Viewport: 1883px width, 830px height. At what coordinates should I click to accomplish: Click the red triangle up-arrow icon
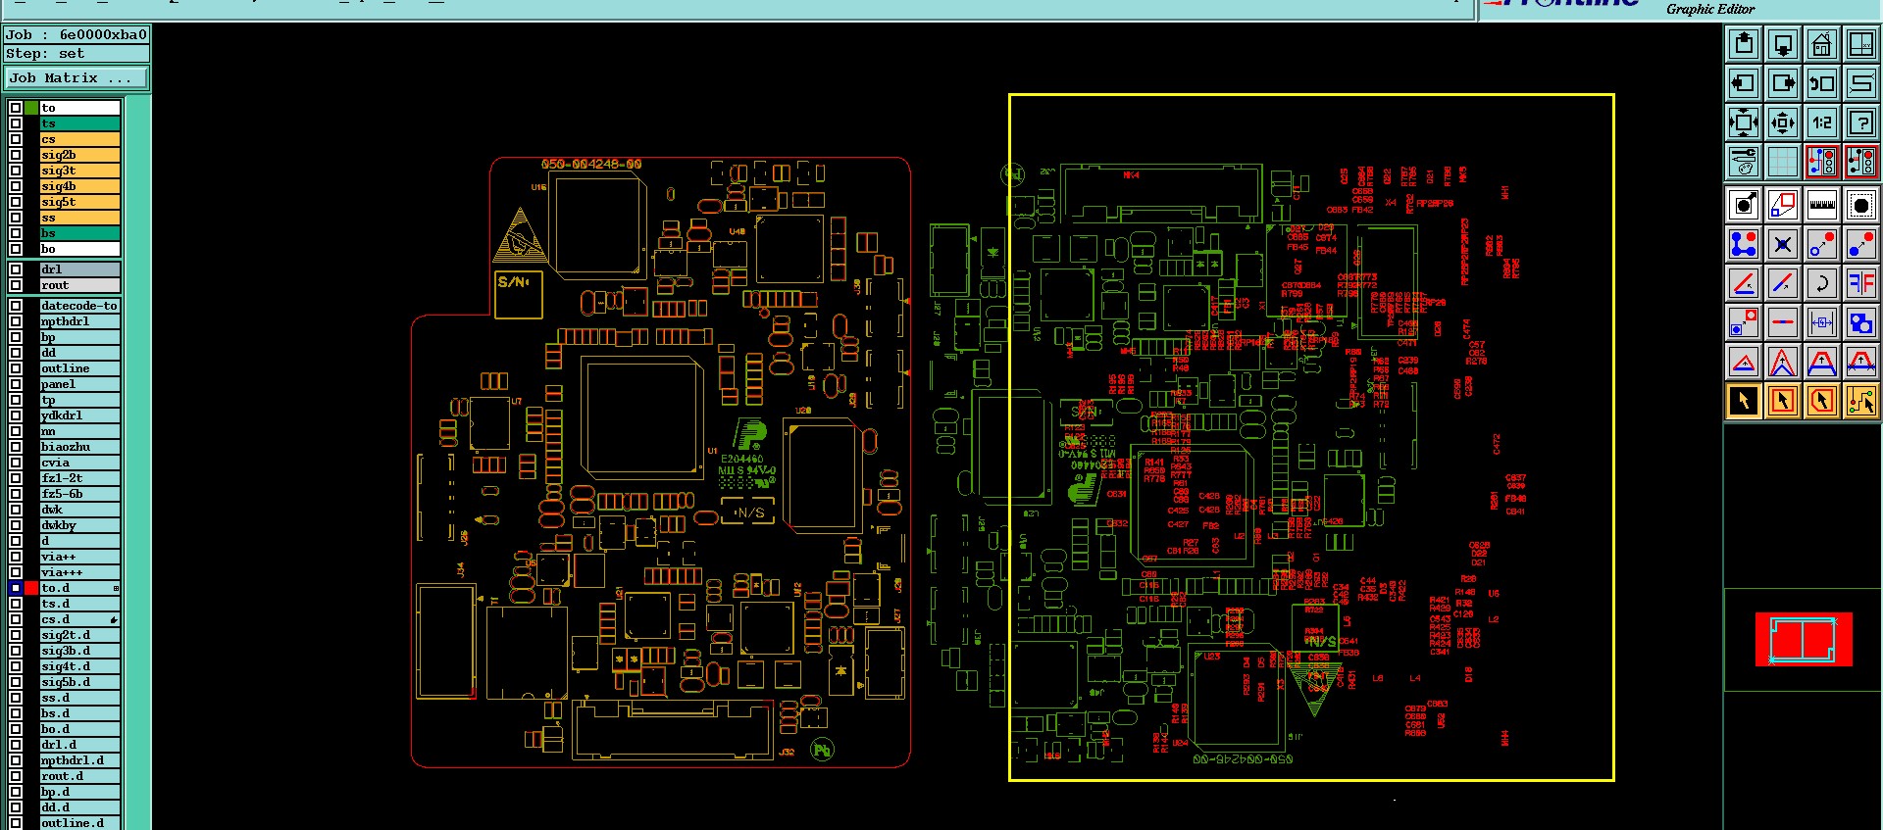point(1744,362)
